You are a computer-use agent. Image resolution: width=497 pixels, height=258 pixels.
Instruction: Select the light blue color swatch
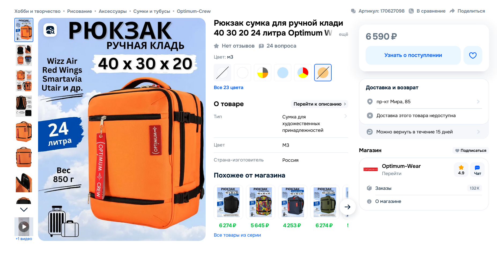click(x=283, y=72)
